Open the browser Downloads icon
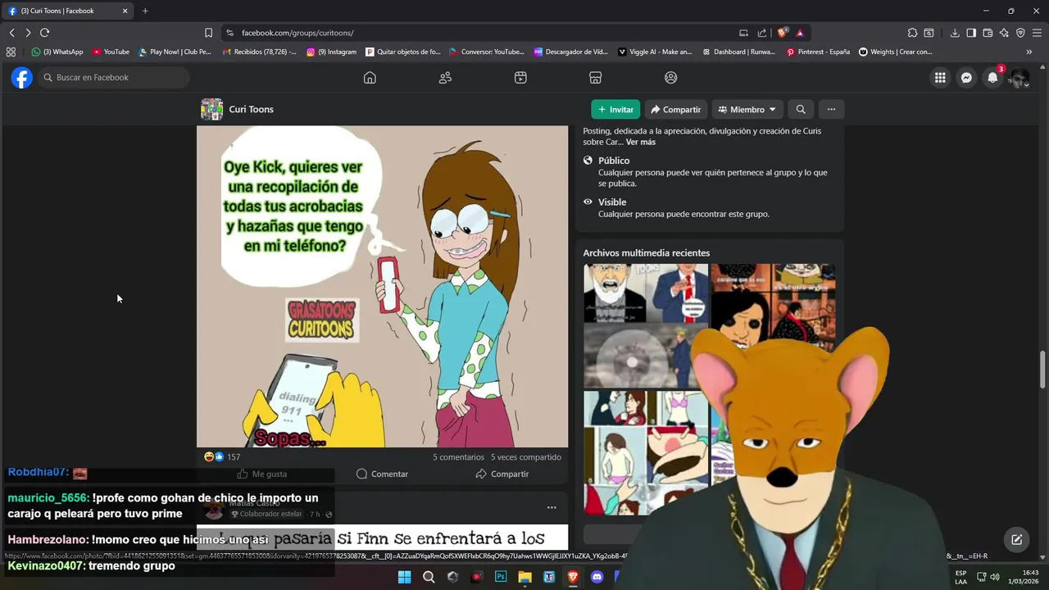The height and width of the screenshot is (590, 1049). [955, 33]
